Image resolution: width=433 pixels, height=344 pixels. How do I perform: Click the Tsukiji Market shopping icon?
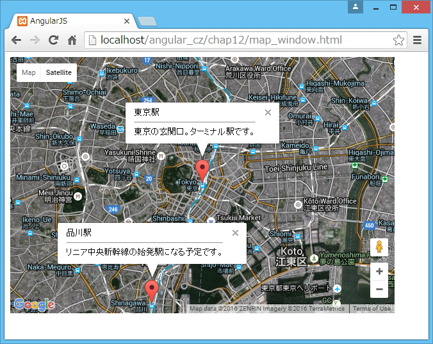coord(211,221)
